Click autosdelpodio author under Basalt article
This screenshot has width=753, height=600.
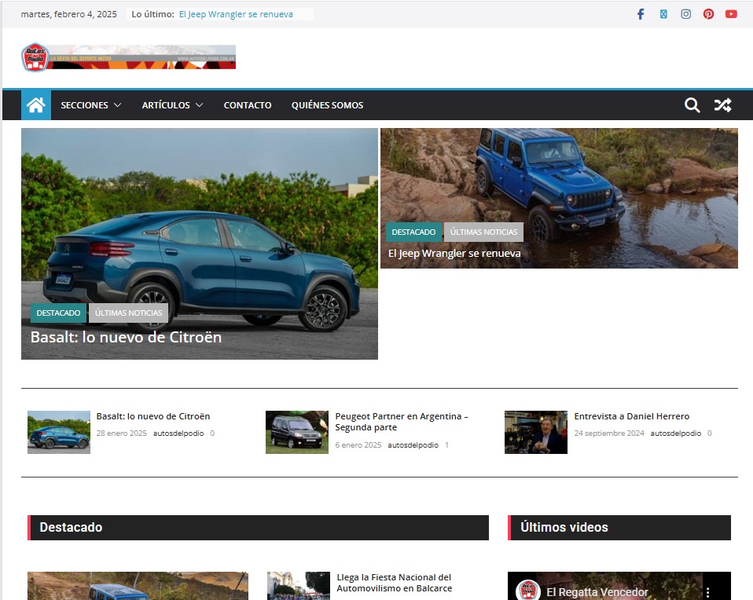(x=178, y=433)
